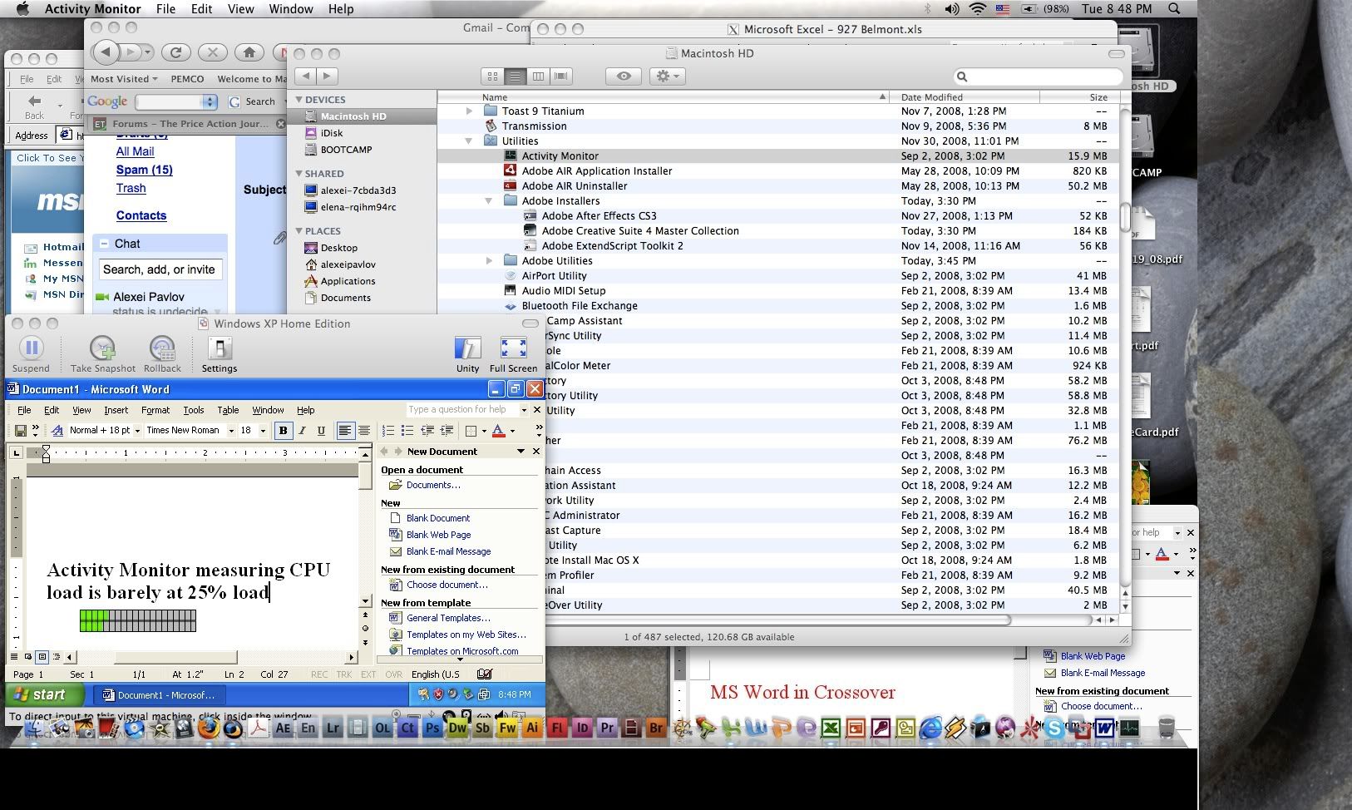Apply bulleted list in the Word toolbar

[407, 430]
